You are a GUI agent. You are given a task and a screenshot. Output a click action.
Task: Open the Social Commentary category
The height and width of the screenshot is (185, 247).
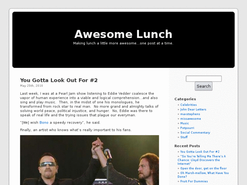pyautogui.click(x=195, y=133)
